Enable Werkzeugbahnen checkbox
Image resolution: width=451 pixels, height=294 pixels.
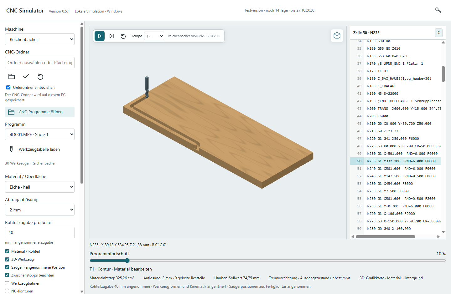coord(7,283)
